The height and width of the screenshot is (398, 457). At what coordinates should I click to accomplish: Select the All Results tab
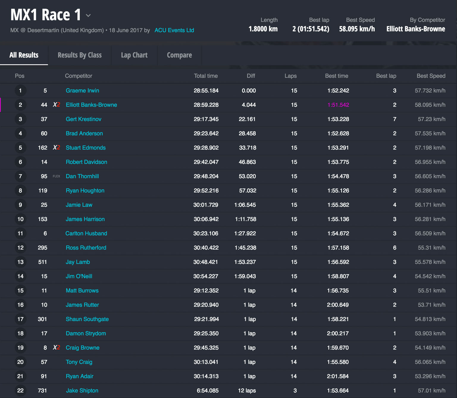click(x=24, y=55)
